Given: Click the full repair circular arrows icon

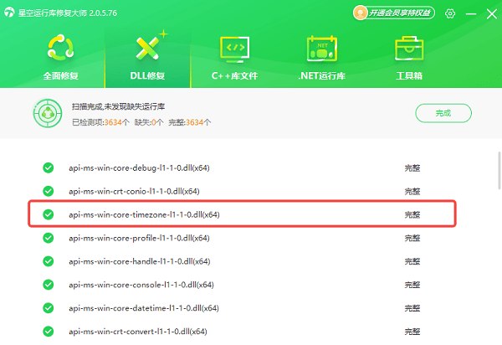Looking at the screenshot, I should [x=60, y=48].
